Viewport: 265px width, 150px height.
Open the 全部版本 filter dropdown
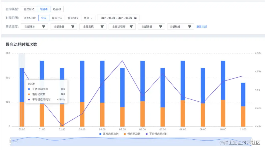point(34,26)
